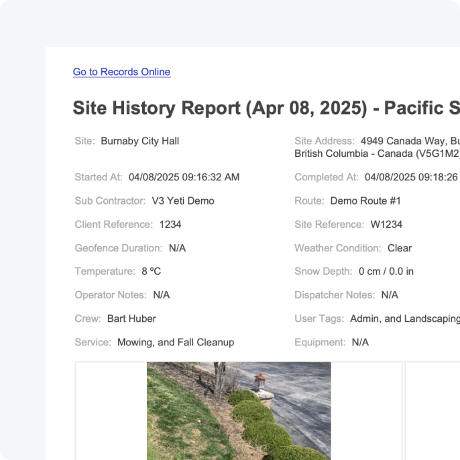Click the Temperature 8 °C value

point(151,272)
